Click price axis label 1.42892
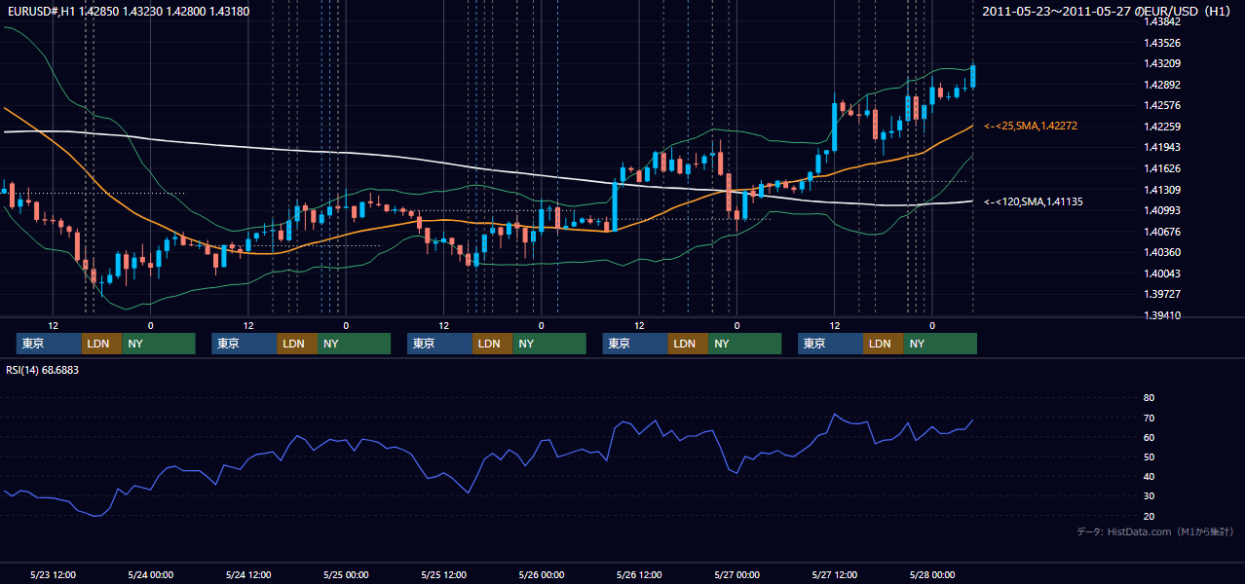The width and height of the screenshot is (1245, 584). pyautogui.click(x=1161, y=85)
